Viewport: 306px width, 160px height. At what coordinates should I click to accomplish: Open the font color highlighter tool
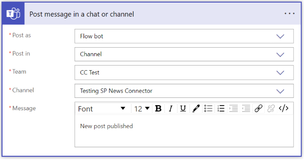tap(196, 109)
